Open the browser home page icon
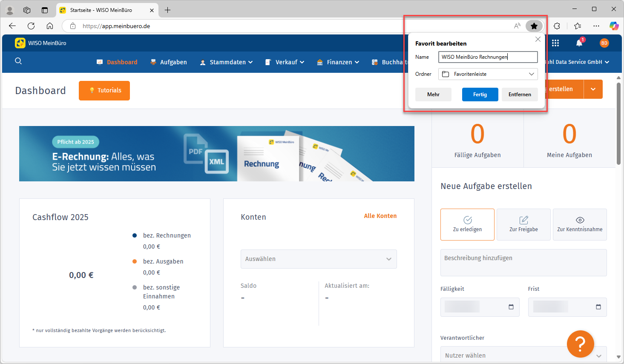 [x=50, y=26]
